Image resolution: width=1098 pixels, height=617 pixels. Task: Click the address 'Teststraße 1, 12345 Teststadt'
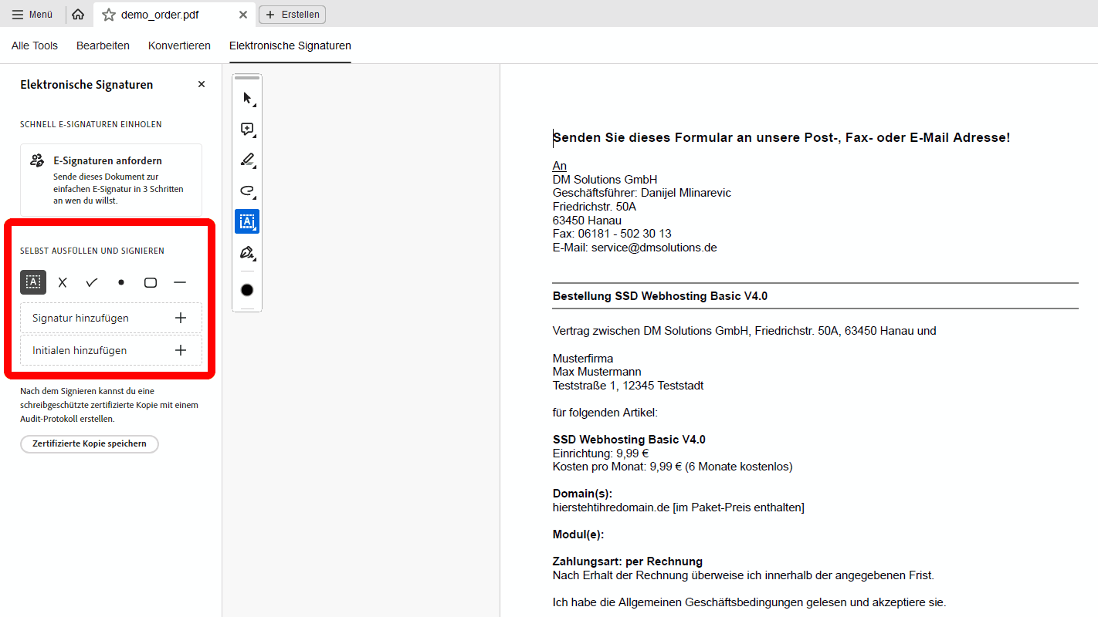[x=628, y=386]
